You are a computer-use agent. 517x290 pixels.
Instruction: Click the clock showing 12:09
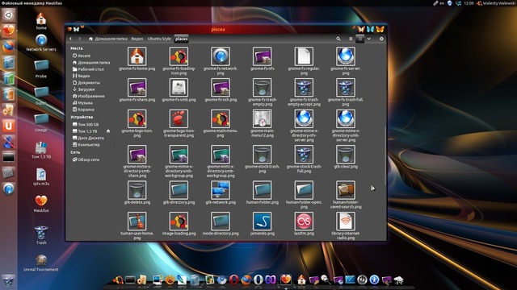(469, 3)
